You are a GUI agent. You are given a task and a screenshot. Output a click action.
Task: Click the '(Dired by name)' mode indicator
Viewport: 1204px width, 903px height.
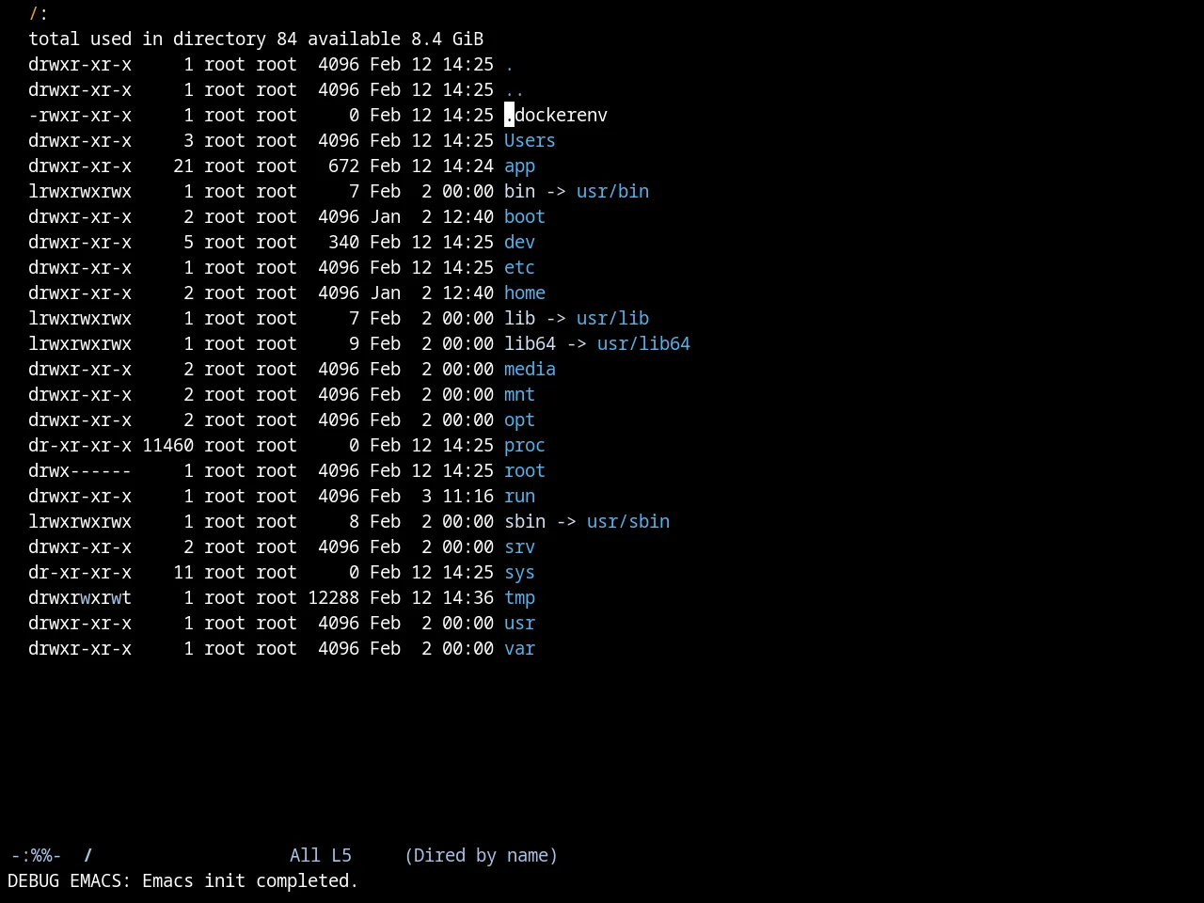(x=481, y=855)
